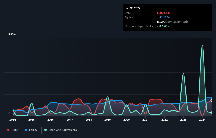Click the 2024 x-axis label
The width and height of the screenshot is (216, 138).
(202, 120)
